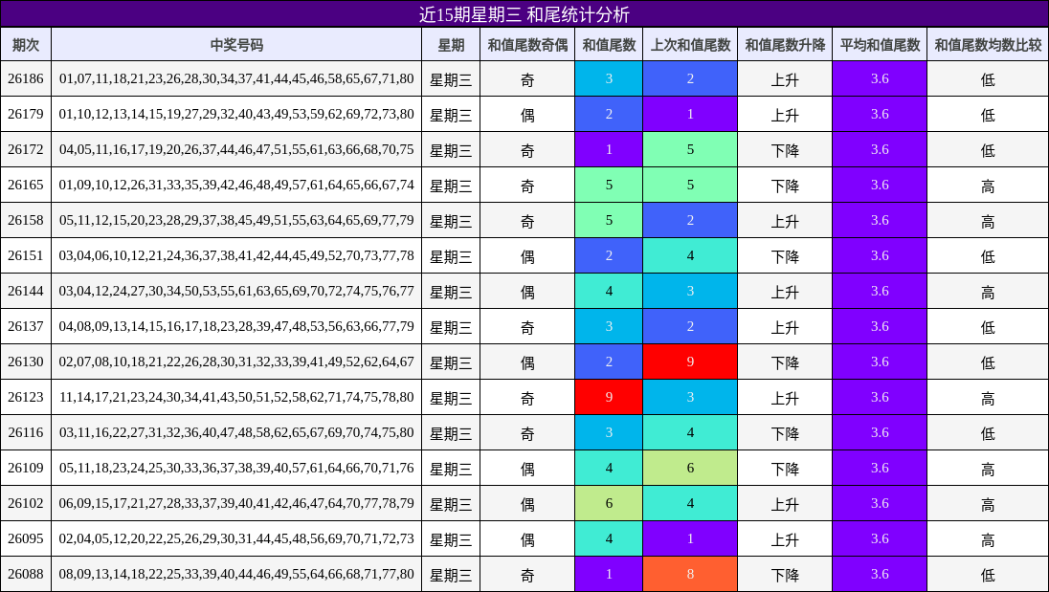The height and width of the screenshot is (592, 1049).
Task: Select winning numbers starting 02,04,05,12
Action: (x=236, y=539)
